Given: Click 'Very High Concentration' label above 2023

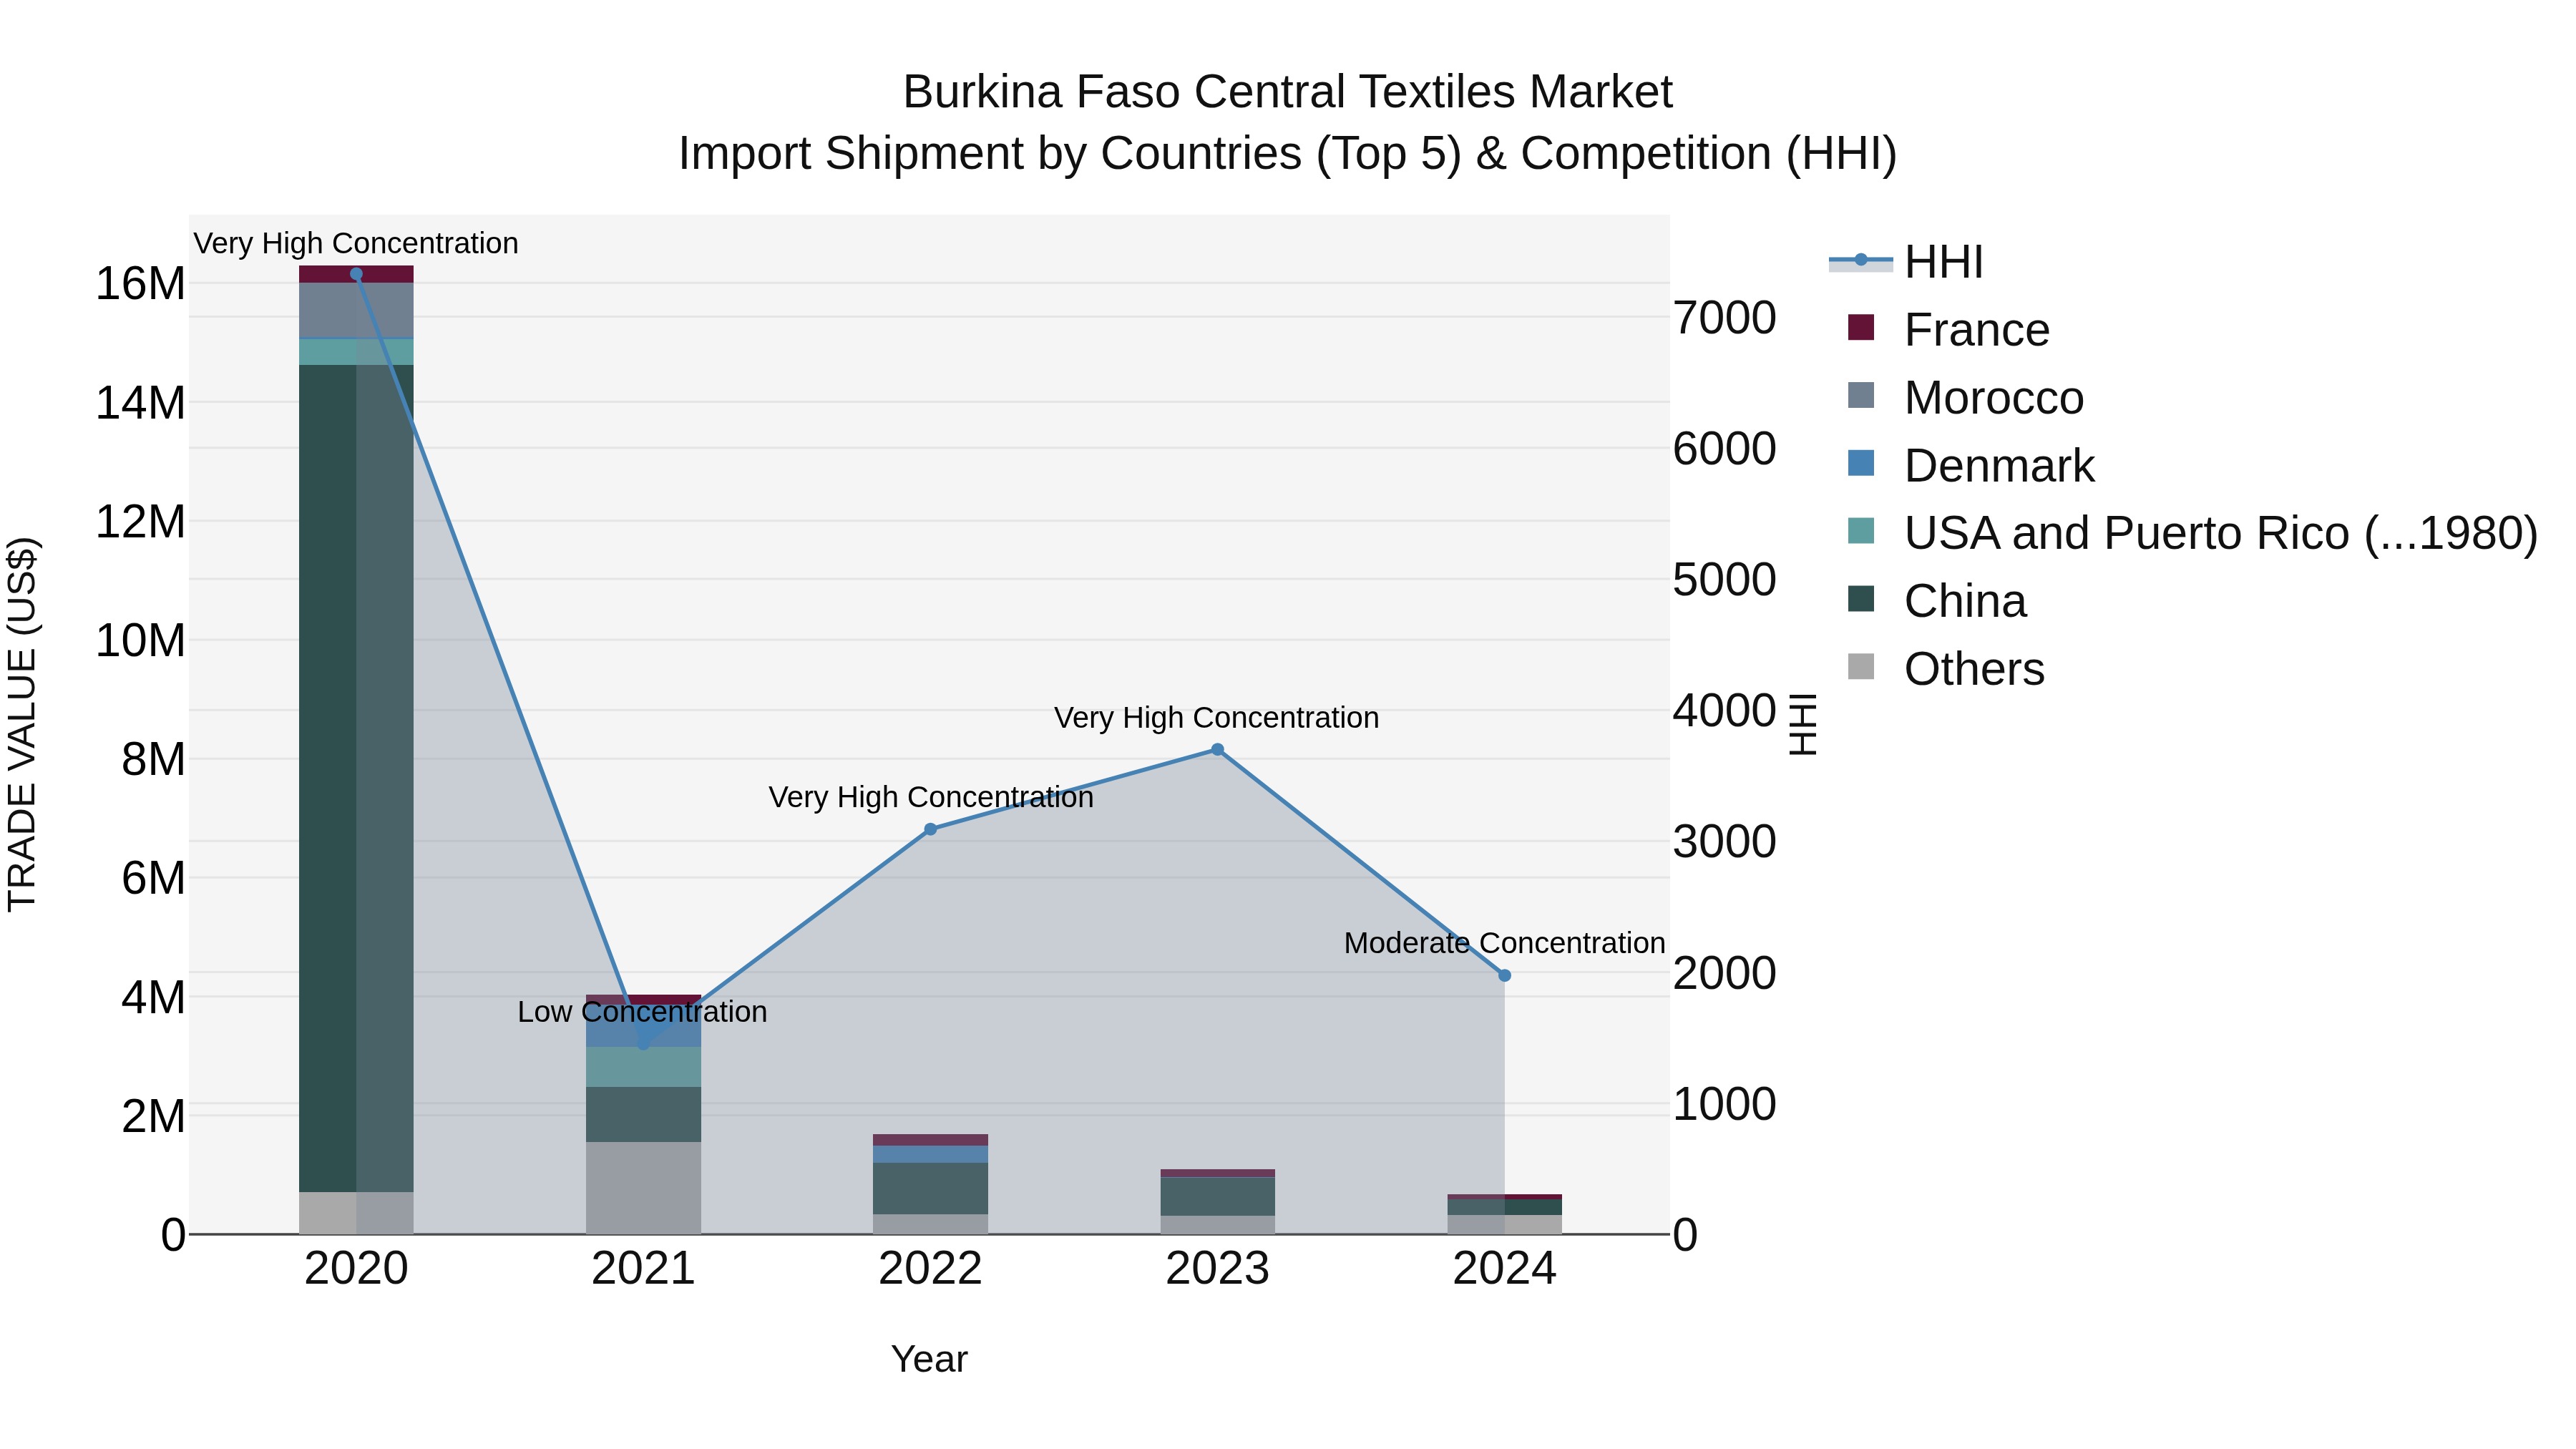Looking at the screenshot, I should [x=1216, y=718].
